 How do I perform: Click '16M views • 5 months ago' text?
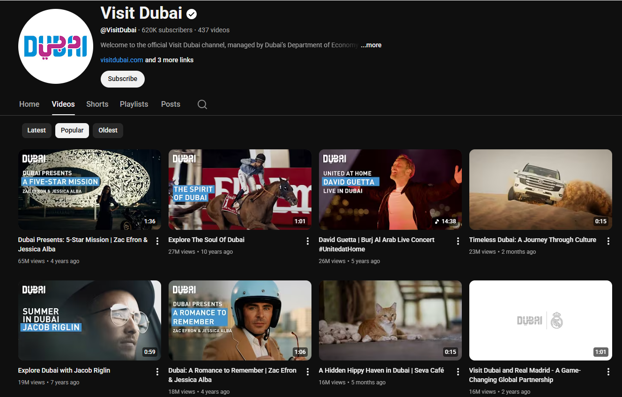point(352,382)
